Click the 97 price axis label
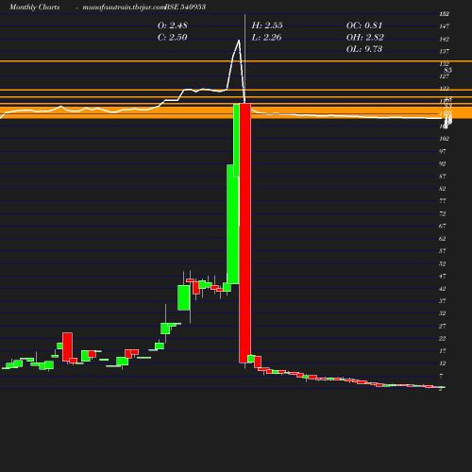 pos(443,151)
